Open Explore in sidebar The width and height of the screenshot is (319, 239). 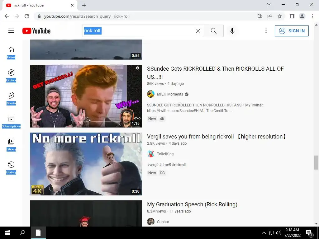click(x=11, y=76)
